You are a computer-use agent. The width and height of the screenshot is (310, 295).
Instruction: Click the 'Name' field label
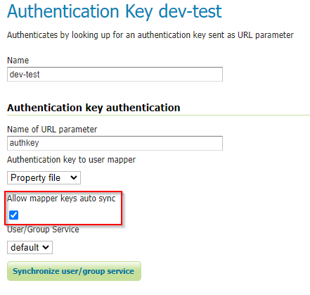(x=18, y=61)
